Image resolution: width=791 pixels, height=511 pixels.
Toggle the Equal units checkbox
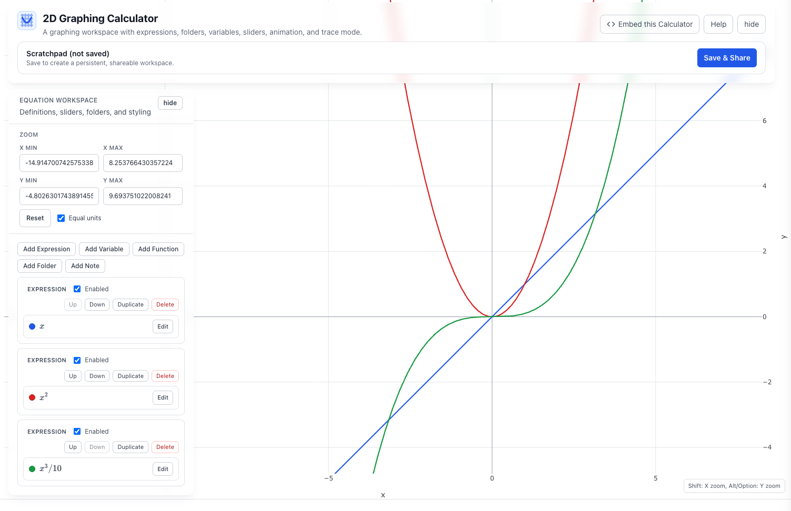[61, 218]
